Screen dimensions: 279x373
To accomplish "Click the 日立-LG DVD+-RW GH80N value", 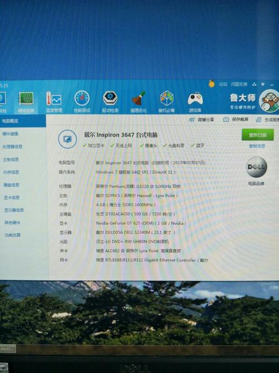I will 132,242.
